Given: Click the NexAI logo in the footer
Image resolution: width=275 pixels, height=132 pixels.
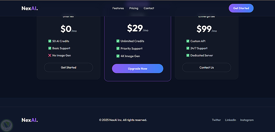Looking at the screenshot, I should [x=30, y=120].
